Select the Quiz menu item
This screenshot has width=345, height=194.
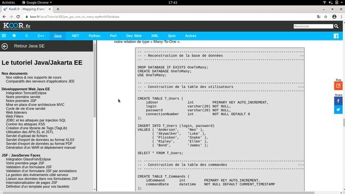pyautogui.click(x=172, y=36)
